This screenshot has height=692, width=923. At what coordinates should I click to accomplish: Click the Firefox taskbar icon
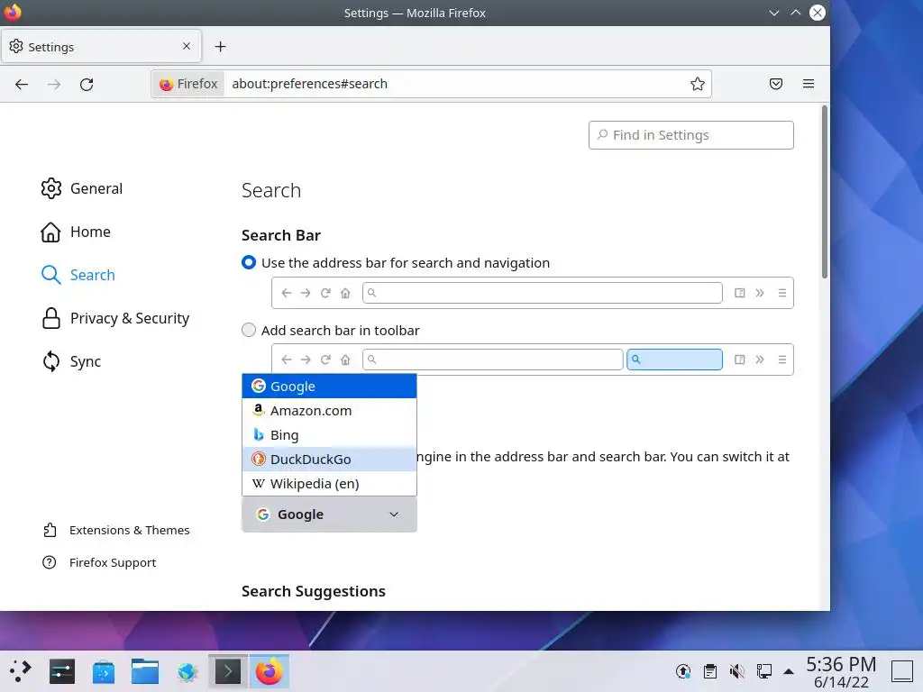270,671
